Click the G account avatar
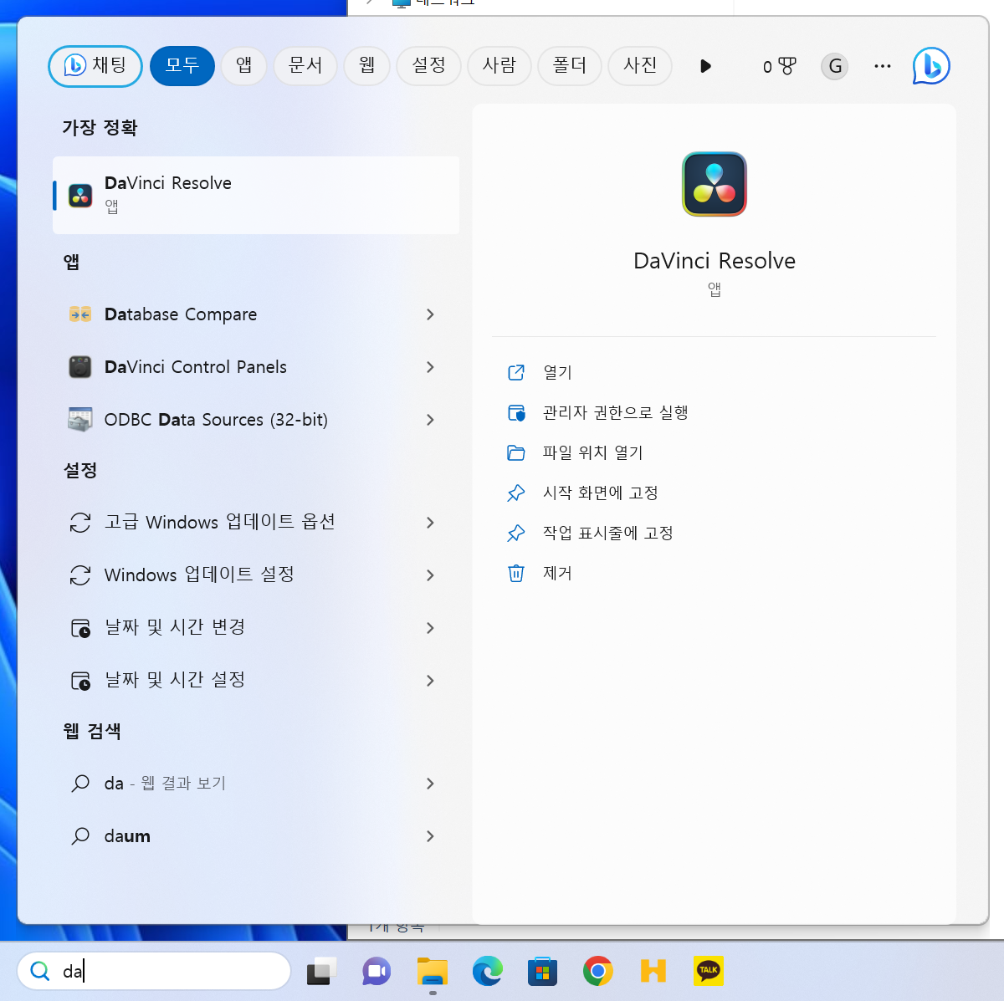The image size is (1004, 1001). pos(835,66)
